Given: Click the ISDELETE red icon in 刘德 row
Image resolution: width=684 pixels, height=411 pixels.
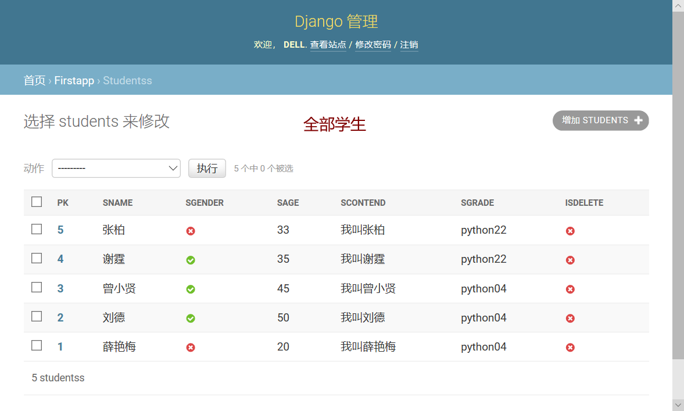Looking at the screenshot, I should coord(570,319).
